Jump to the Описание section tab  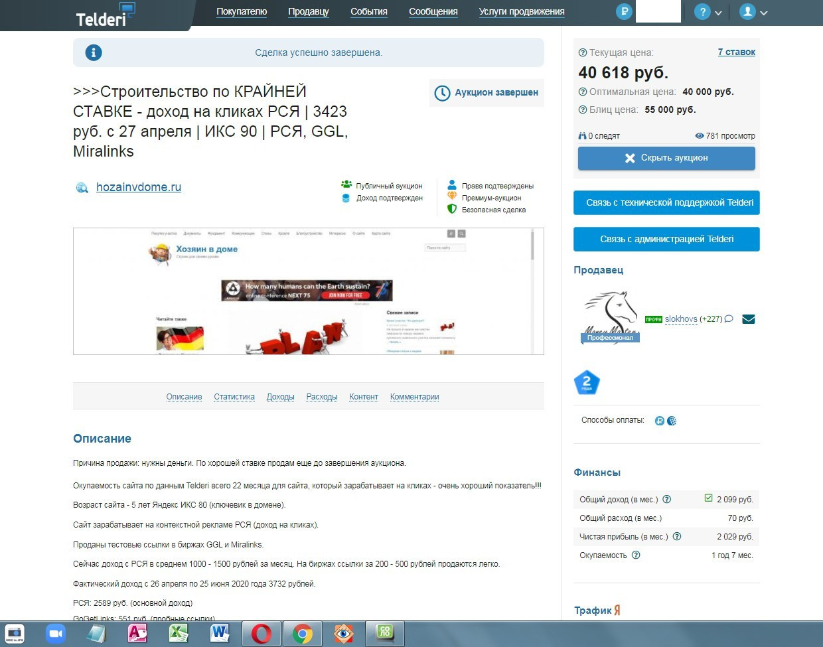click(184, 397)
